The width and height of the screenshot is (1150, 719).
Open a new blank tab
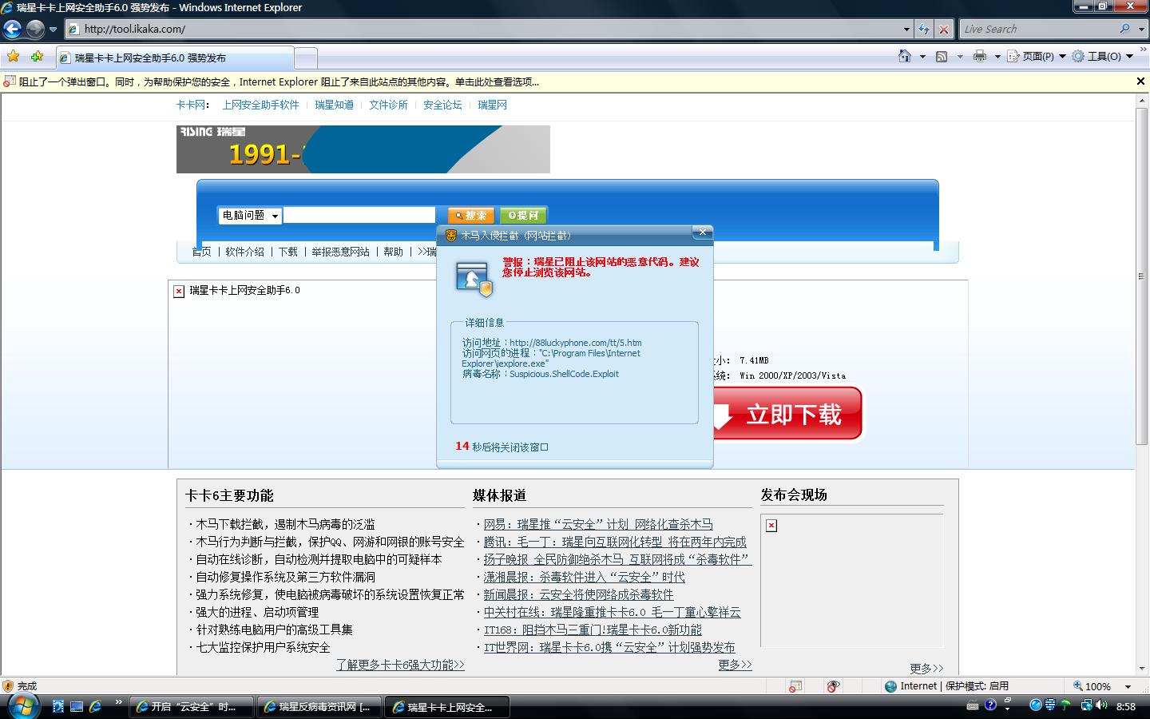306,58
